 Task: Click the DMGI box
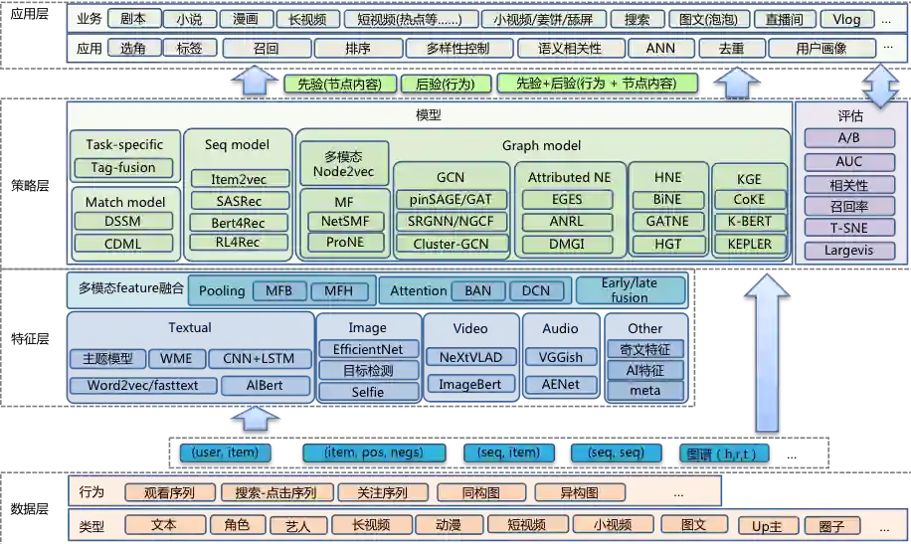click(x=567, y=244)
